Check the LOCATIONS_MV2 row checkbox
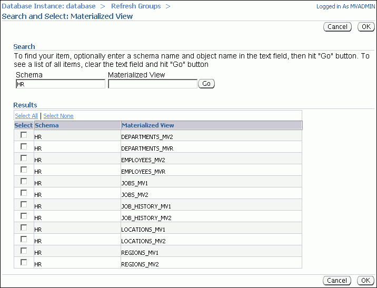Screen dimensions: 377x288 [24, 239]
